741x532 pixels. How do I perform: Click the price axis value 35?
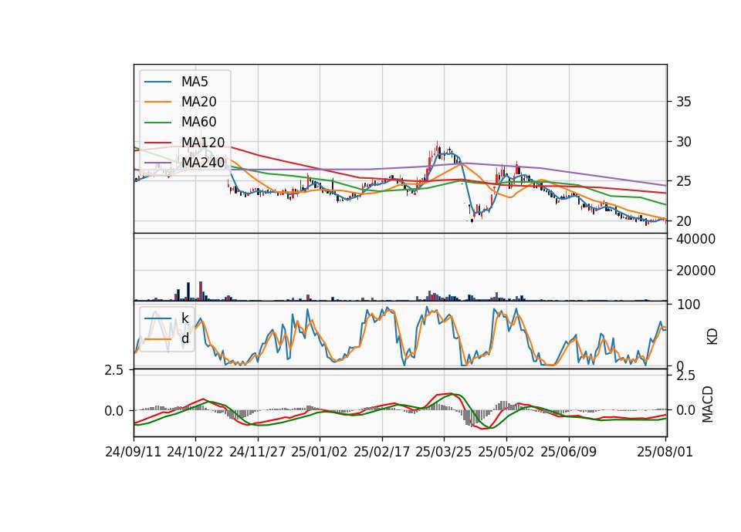pos(683,102)
